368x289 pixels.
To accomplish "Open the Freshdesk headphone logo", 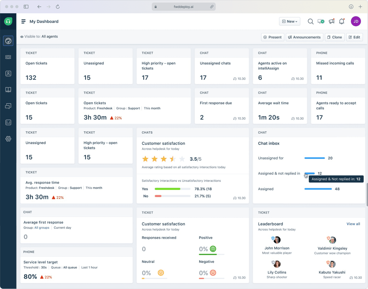I will [x=8, y=21].
